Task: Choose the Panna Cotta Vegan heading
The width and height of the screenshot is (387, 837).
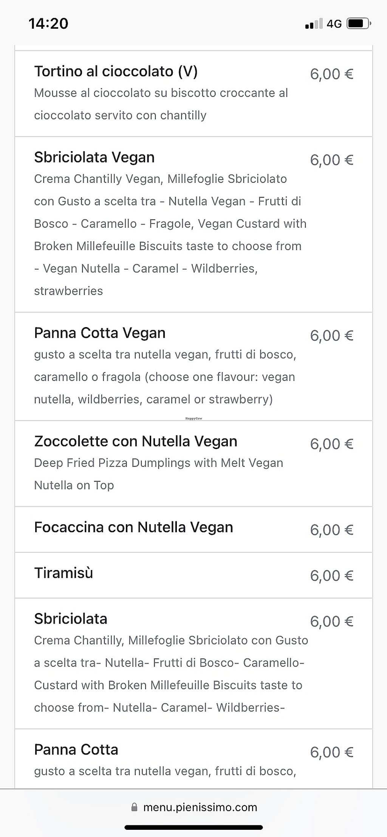Action: [x=100, y=333]
